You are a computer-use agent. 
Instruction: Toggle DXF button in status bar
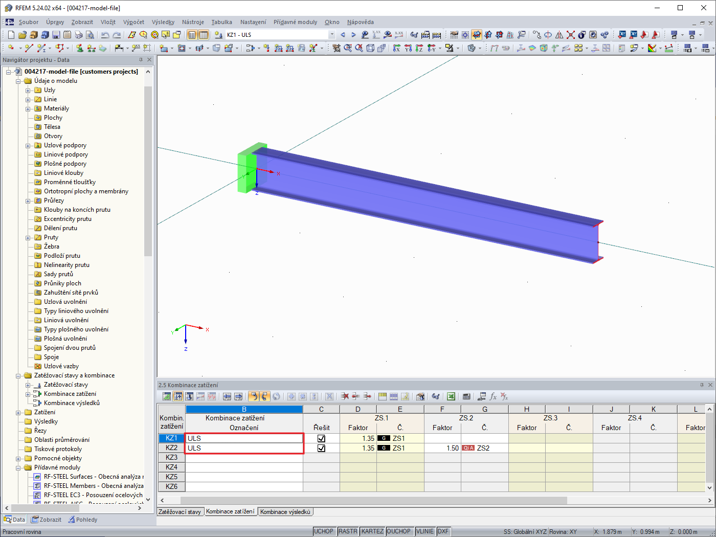(x=443, y=531)
